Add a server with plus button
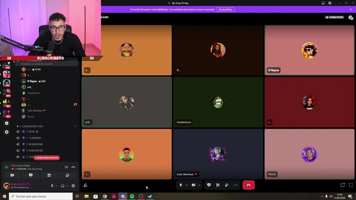This screenshot has height=200, width=356. click(7, 123)
